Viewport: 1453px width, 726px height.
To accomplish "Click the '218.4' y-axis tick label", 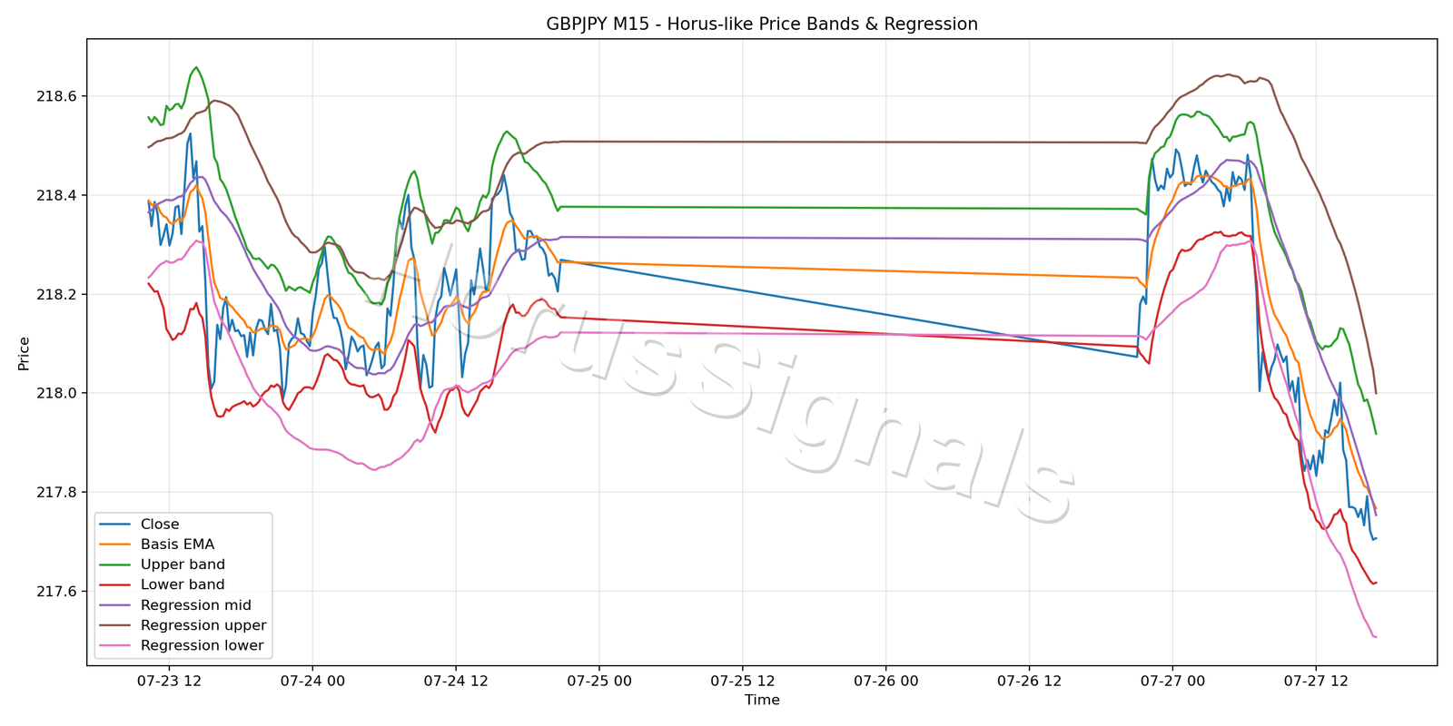I will click(x=57, y=195).
